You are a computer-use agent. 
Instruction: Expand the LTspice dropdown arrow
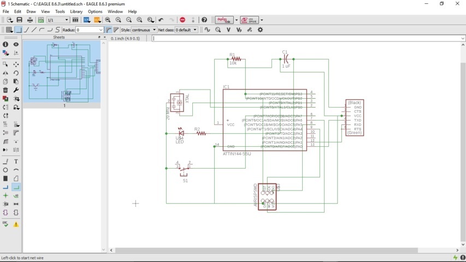coord(262,20)
